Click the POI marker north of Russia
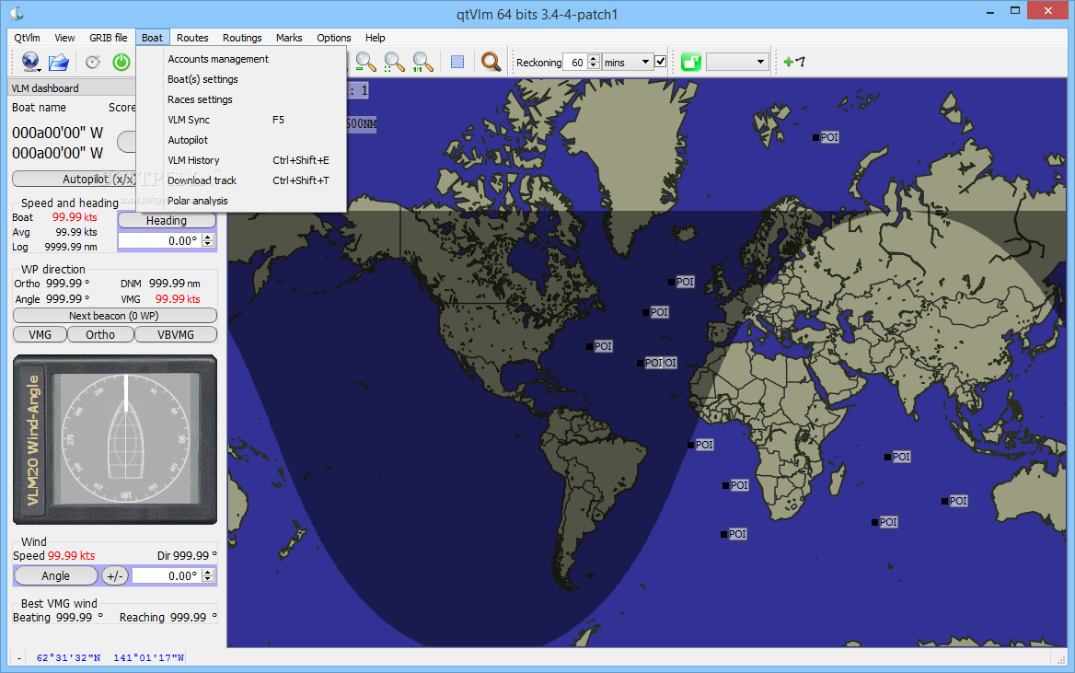1075x673 pixels. 826,137
